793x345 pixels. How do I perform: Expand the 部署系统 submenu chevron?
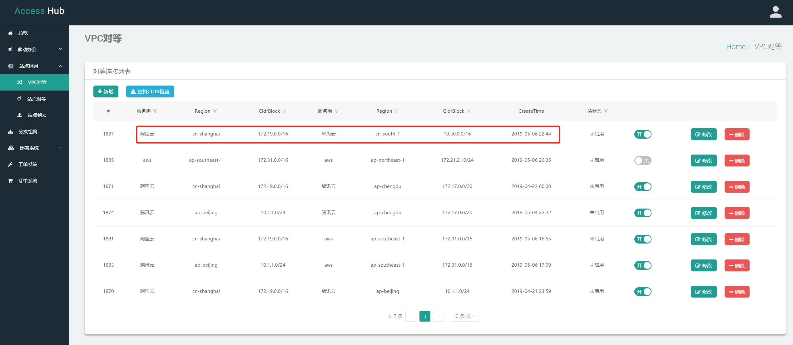coord(61,148)
